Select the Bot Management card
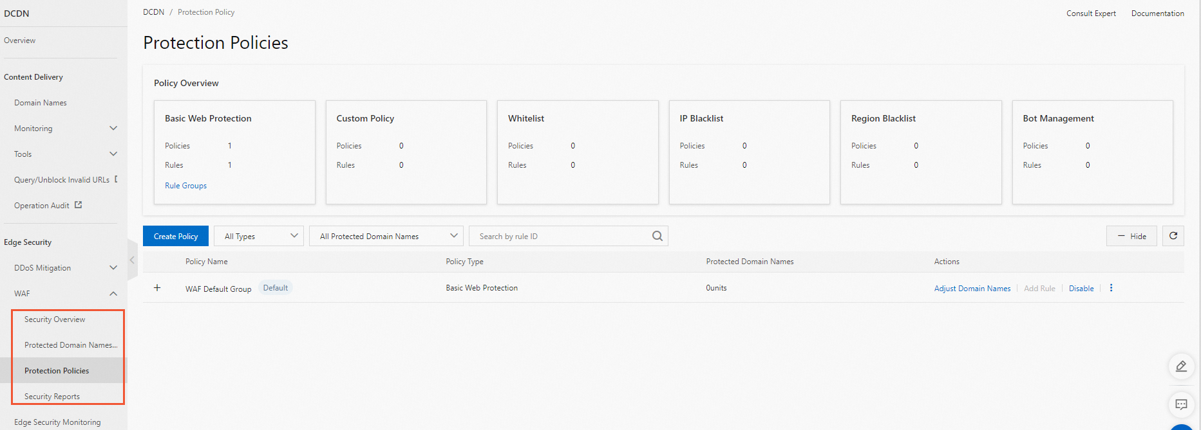 pos(1093,152)
